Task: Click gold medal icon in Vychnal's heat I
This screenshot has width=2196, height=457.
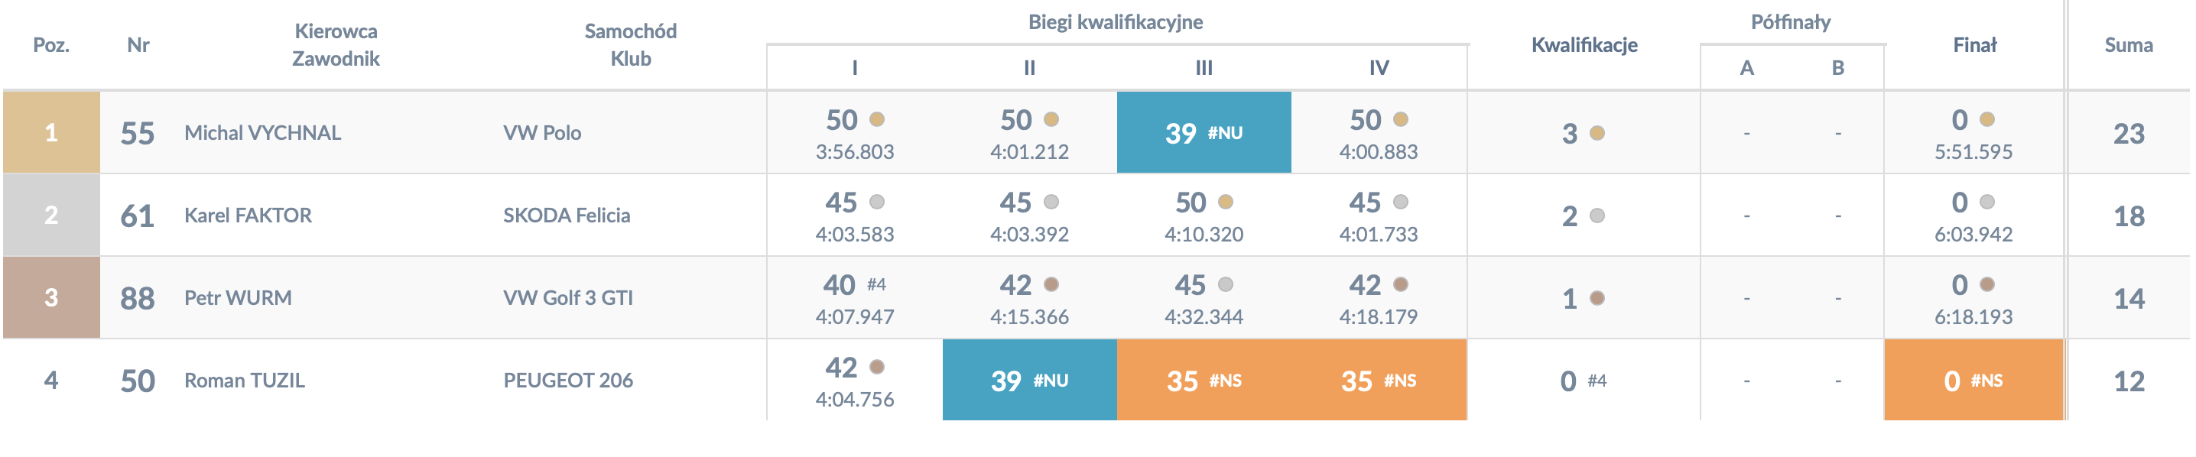Action: (x=876, y=119)
